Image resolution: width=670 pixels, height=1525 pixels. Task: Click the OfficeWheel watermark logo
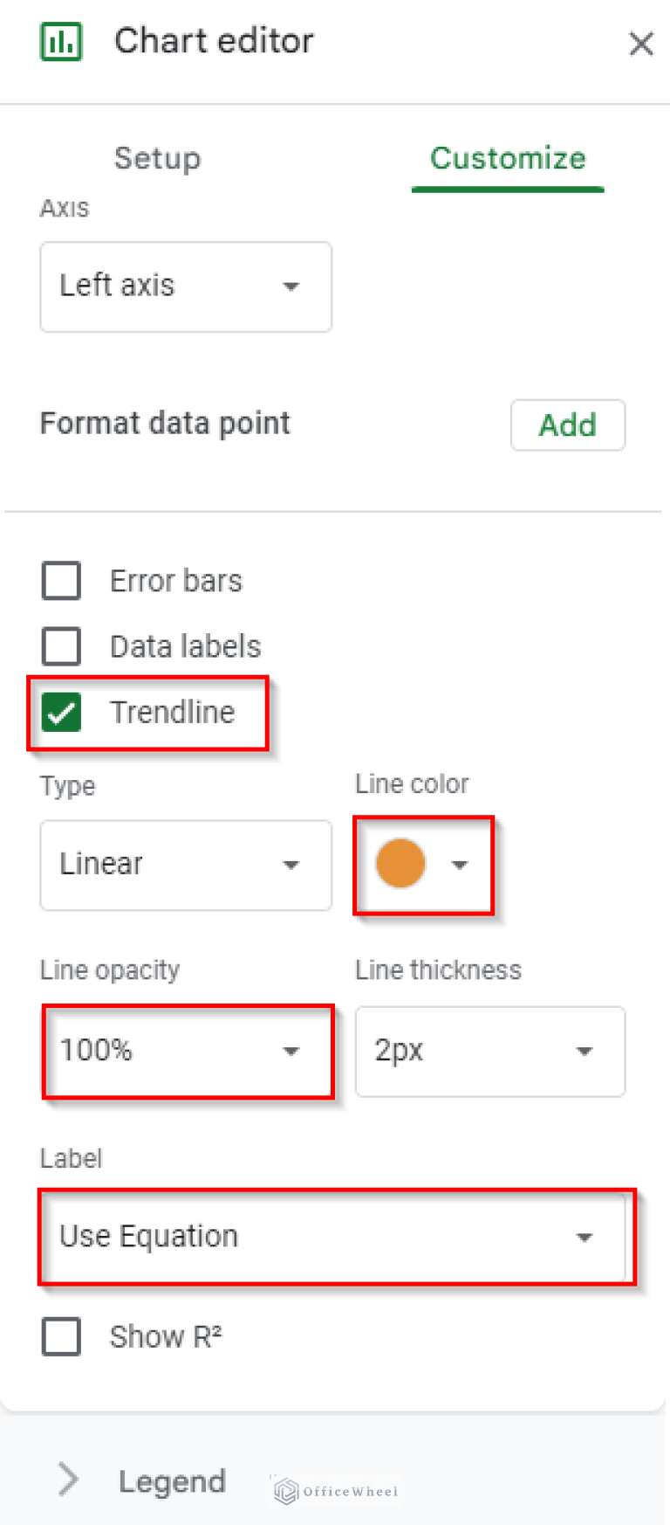click(x=286, y=1491)
